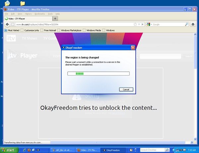199x153 pixels.
Task: Expand hidden system tray icons
Action: click(x=173, y=150)
